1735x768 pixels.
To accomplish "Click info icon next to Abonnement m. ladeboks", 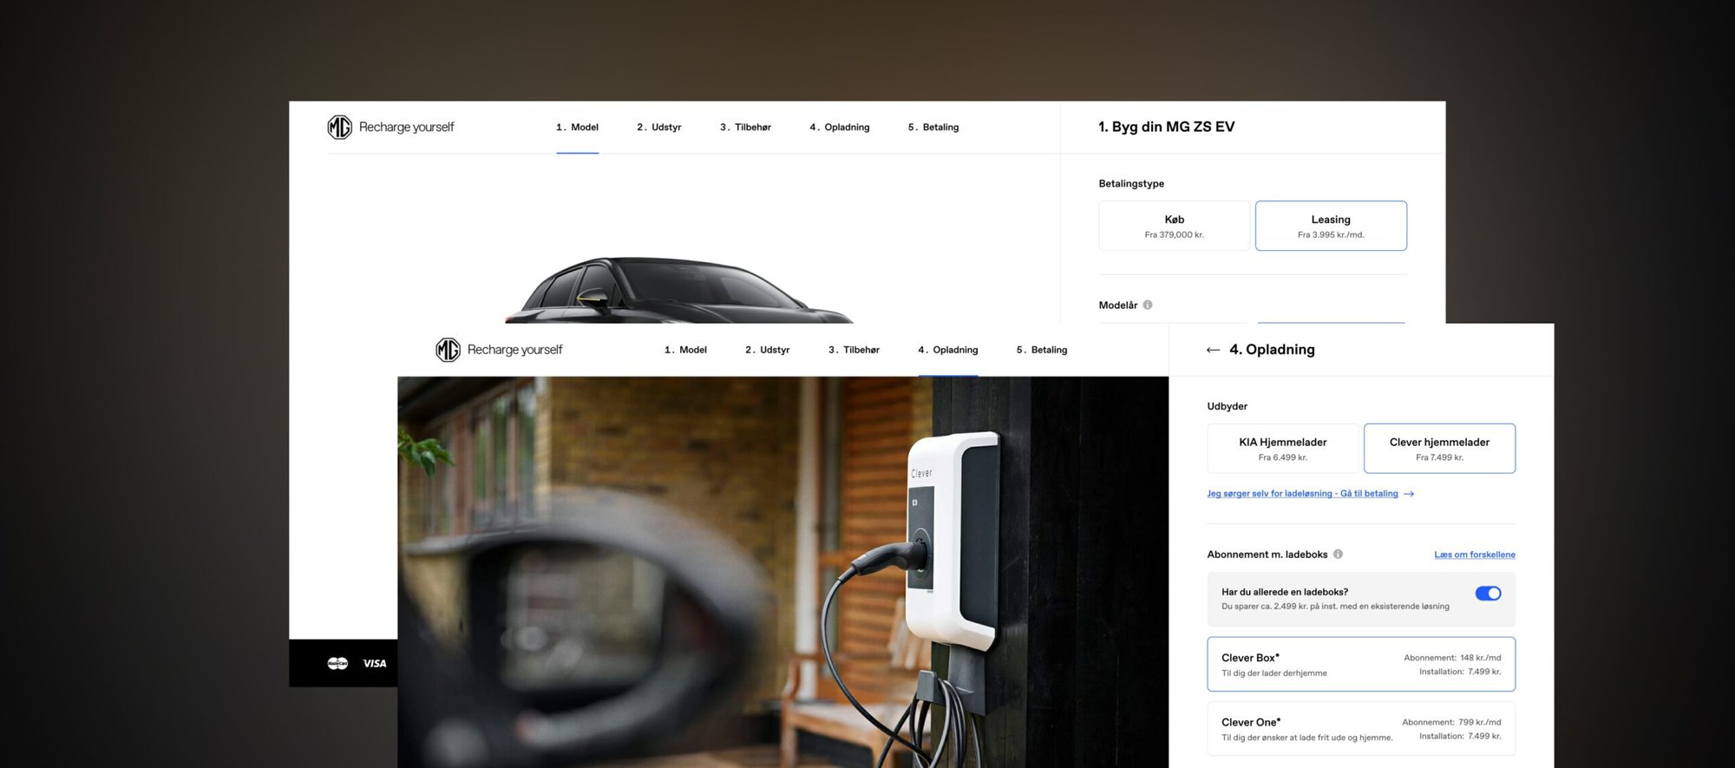I will coord(1338,555).
